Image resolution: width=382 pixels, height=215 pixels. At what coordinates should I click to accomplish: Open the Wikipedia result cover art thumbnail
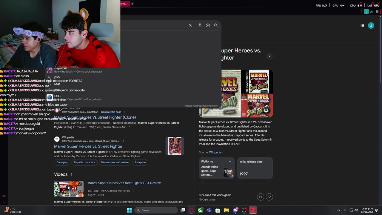(175, 146)
